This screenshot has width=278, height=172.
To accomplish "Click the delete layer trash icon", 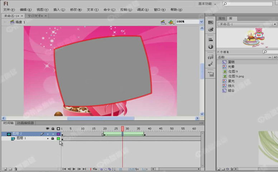I will coord(15,169).
